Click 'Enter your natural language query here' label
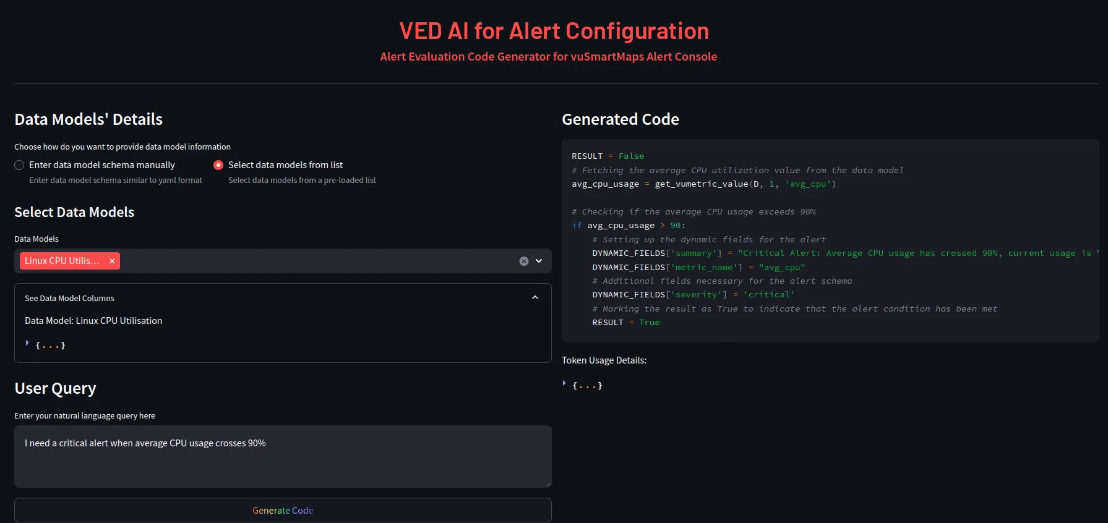Screen dimensions: 1108x523 point(85,416)
